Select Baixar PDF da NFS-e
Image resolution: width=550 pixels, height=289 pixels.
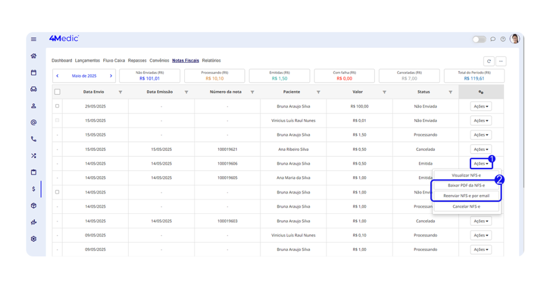pos(466,185)
